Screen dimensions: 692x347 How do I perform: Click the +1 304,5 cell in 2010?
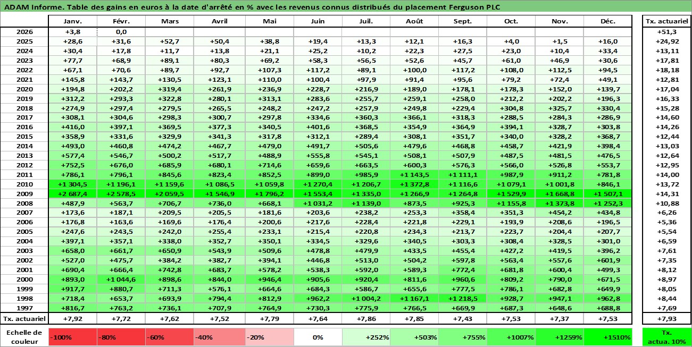pos(72,184)
